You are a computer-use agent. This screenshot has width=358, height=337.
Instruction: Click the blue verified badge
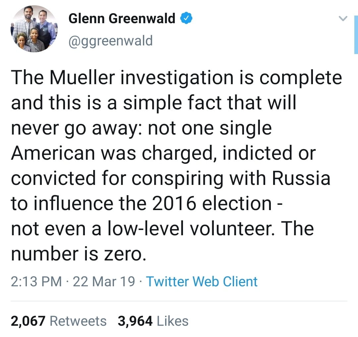[x=186, y=19]
